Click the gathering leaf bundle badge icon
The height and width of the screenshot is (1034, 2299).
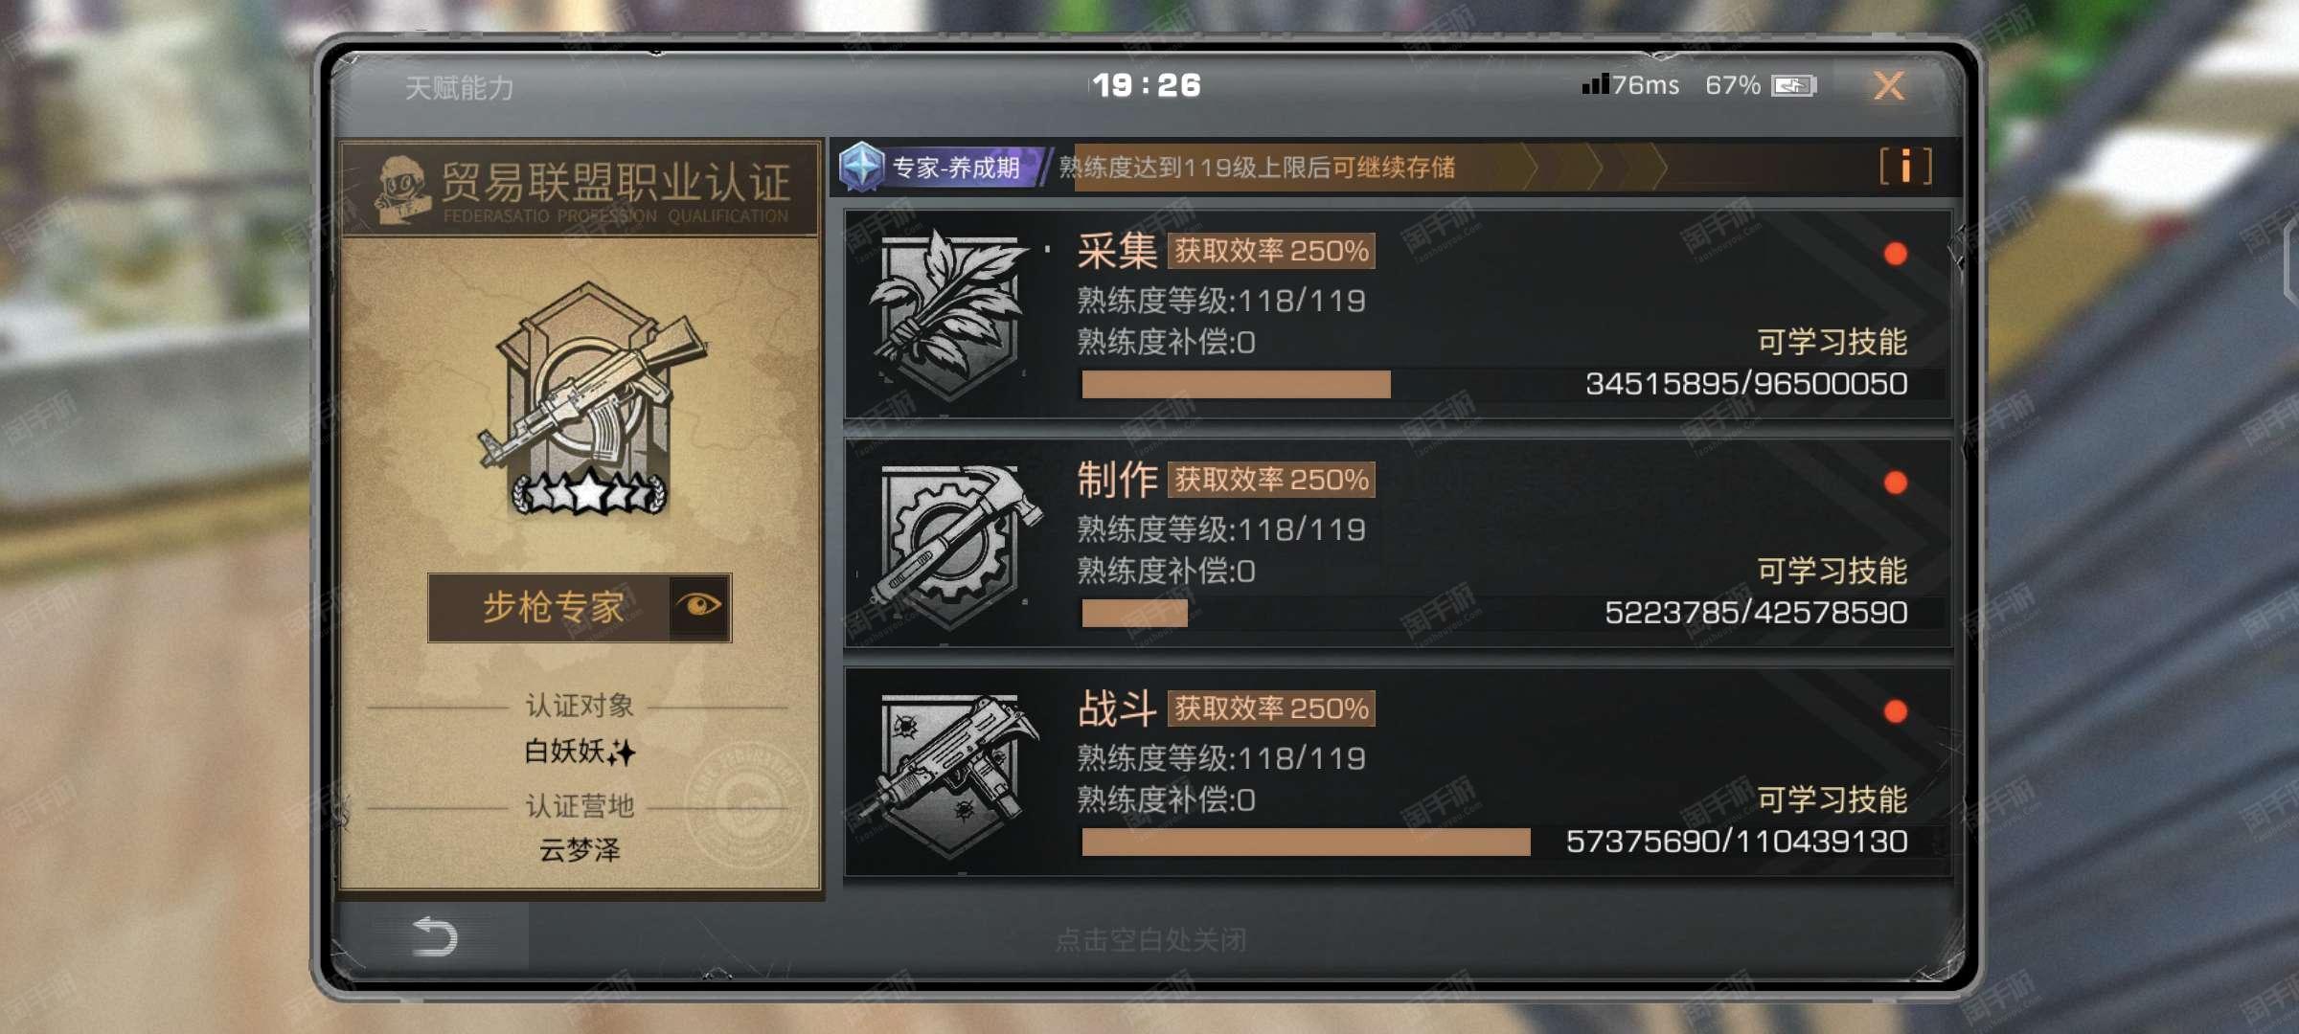pyautogui.click(x=948, y=313)
